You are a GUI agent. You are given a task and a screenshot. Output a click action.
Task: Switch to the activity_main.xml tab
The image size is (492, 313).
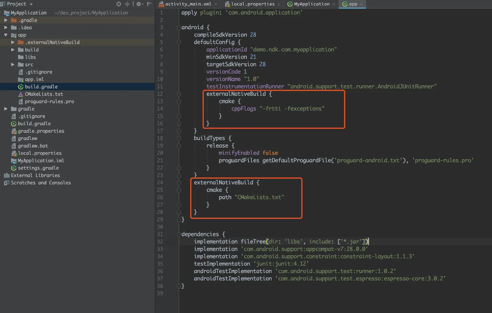pyautogui.click(x=188, y=4)
